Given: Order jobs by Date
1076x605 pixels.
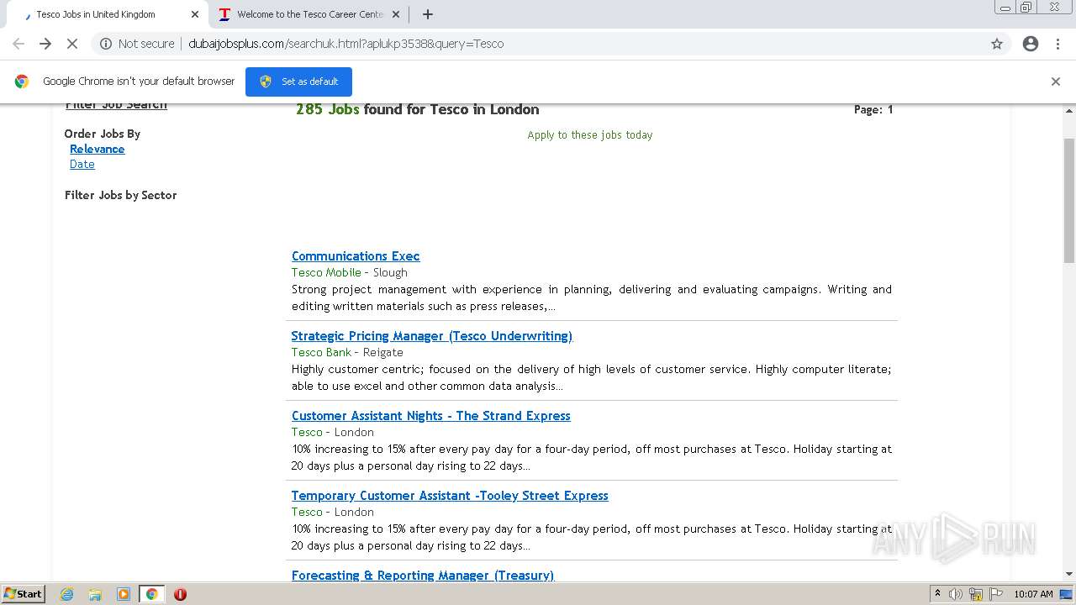Looking at the screenshot, I should coord(82,164).
